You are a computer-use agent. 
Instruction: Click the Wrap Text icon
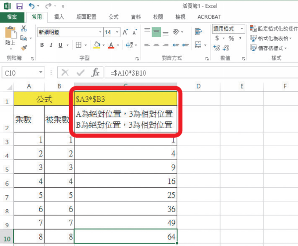point(198,32)
